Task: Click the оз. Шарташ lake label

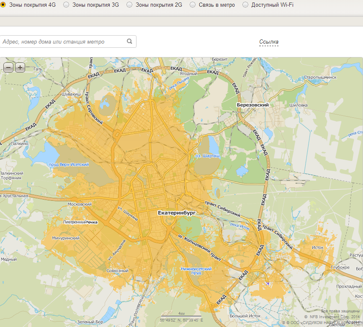Action: point(208,155)
